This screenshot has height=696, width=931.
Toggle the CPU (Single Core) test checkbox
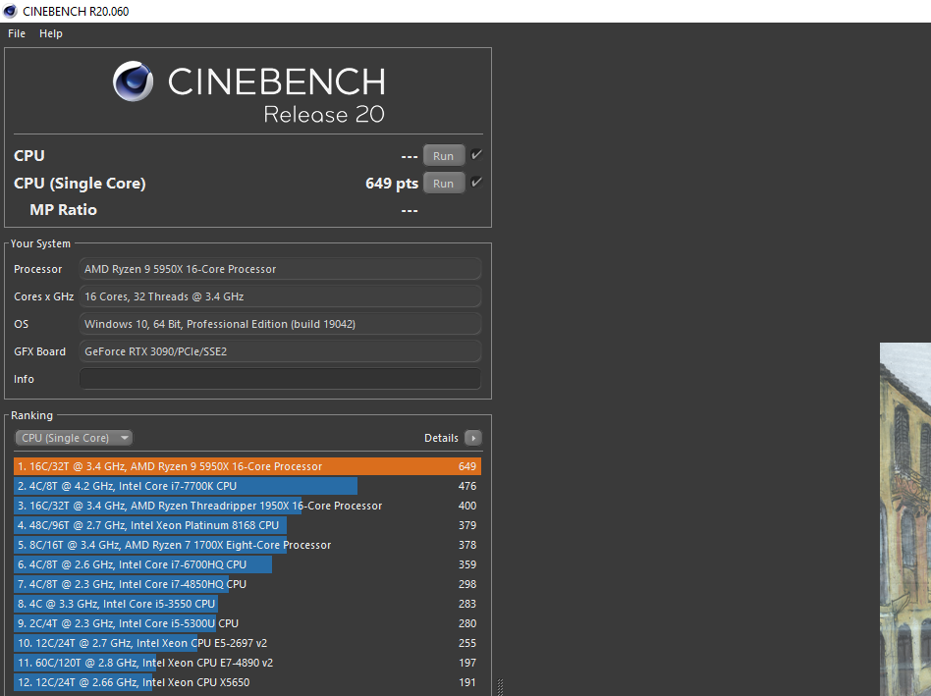(476, 183)
